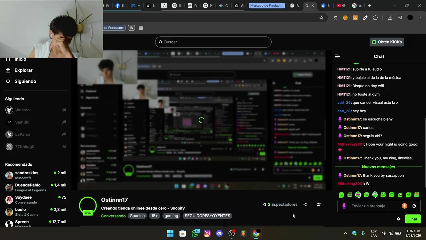The width and height of the screenshot is (426, 240).
Task: Toggle notifications for 77tthiiag0 channel
Action: (x=64, y=147)
